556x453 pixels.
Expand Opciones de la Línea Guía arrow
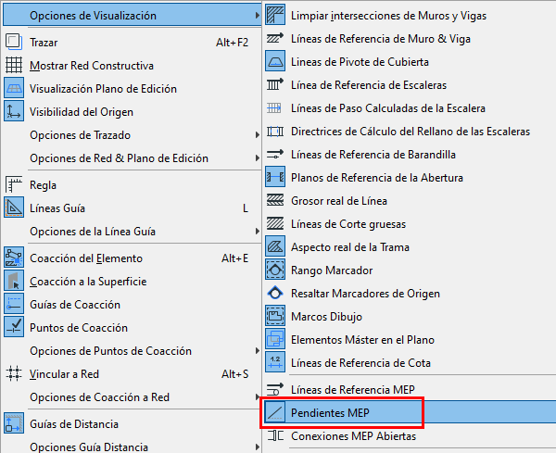(x=257, y=232)
